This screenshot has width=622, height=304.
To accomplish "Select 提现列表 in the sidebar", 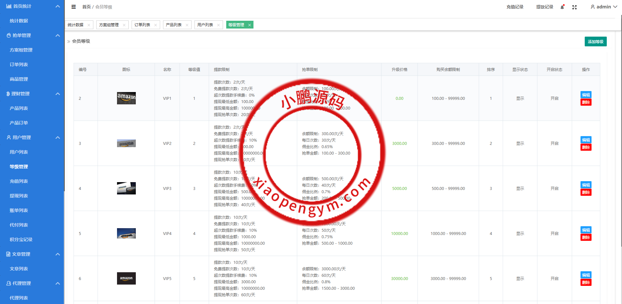I will coord(19,196).
